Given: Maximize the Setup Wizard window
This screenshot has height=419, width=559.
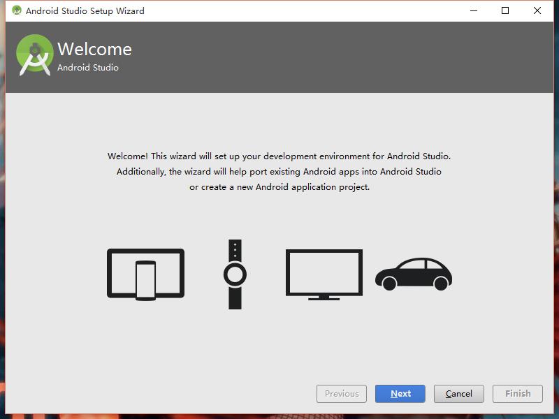Looking at the screenshot, I should tap(505, 10).
